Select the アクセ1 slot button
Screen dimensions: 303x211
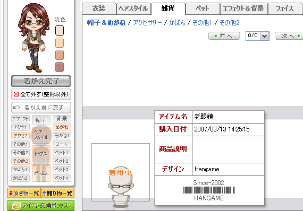pyautogui.click(x=20, y=127)
